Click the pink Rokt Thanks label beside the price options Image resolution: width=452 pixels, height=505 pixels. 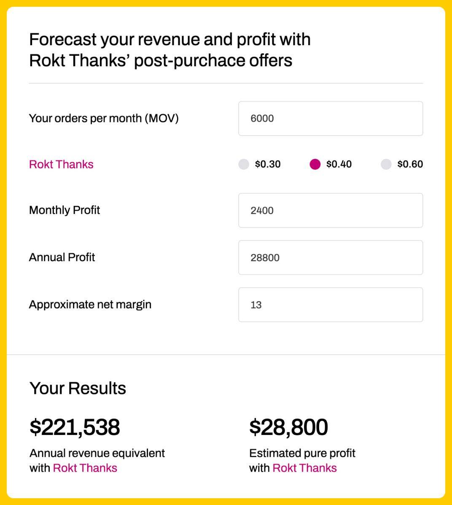61,164
